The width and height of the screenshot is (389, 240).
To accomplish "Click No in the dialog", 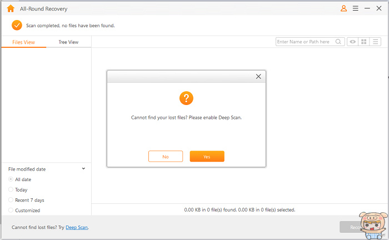I will coord(166,157).
